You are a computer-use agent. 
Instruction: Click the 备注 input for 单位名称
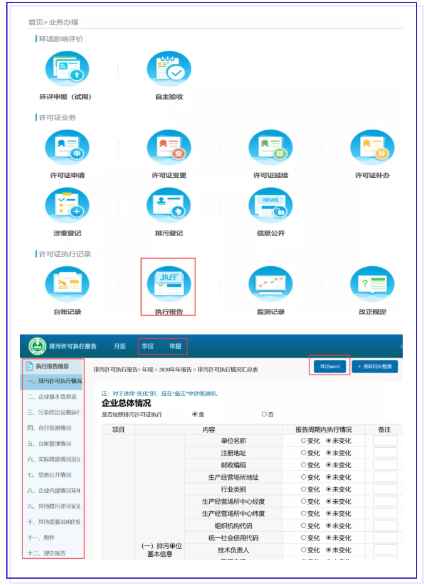tap(385, 441)
